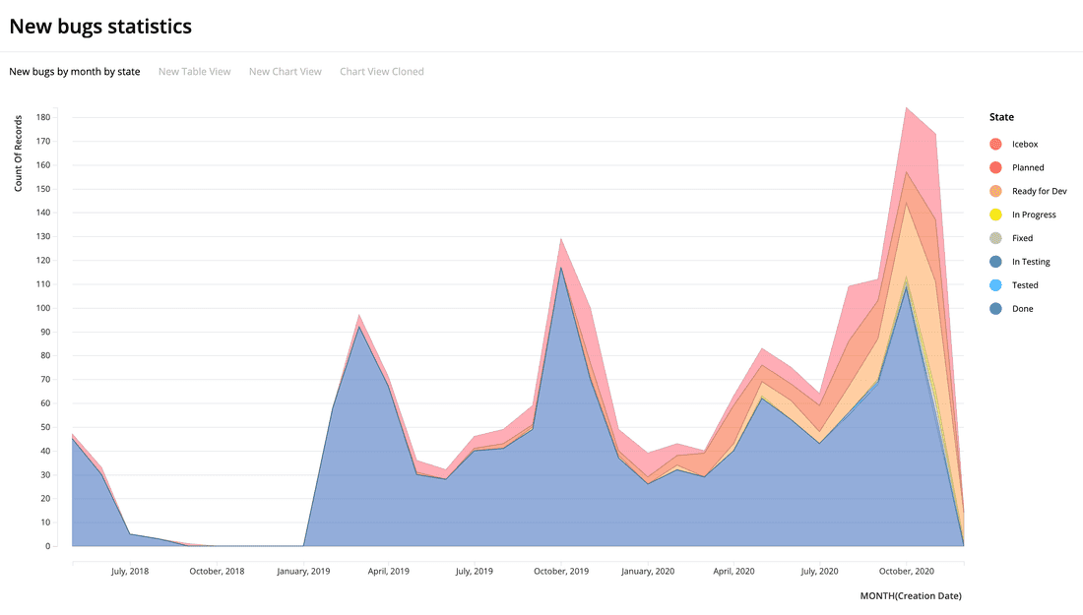This screenshot has width=1083, height=615.
Task: Switch to the New Table View tab
Action: (195, 72)
